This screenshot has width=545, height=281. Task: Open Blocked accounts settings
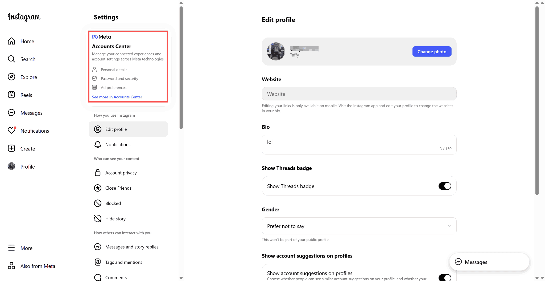point(113,203)
